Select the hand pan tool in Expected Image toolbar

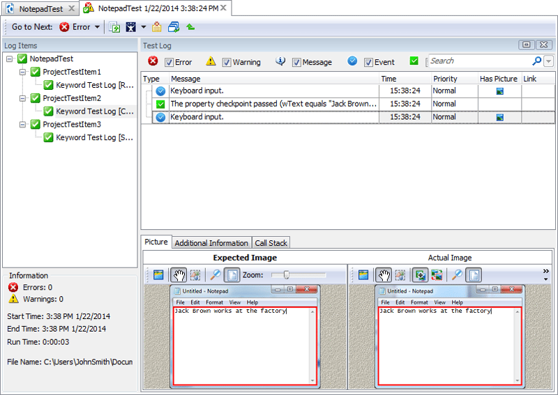pos(179,275)
